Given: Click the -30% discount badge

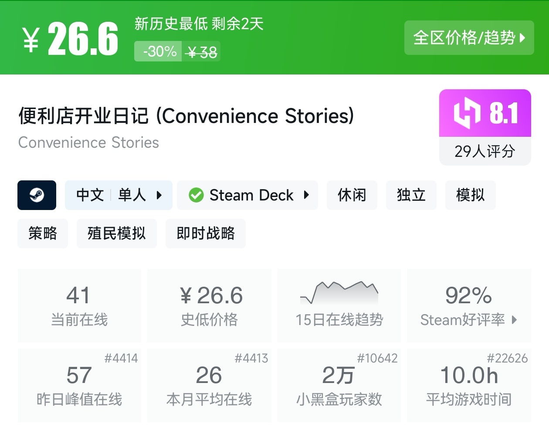Looking at the screenshot, I should point(158,51).
